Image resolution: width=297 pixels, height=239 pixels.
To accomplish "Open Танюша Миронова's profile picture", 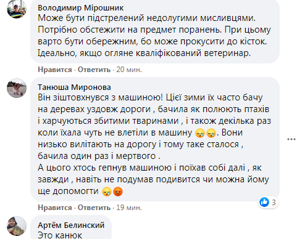I will 17,88.
